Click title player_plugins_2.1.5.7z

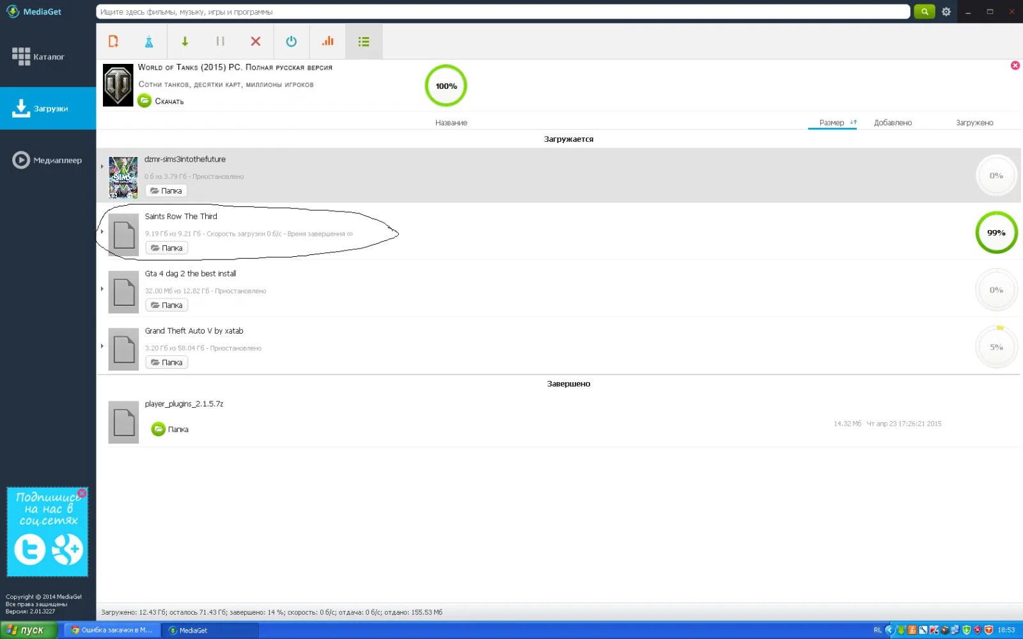click(184, 404)
